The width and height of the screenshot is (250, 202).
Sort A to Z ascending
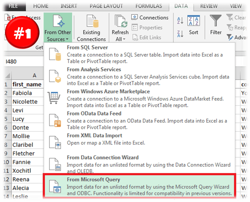pos(180,20)
